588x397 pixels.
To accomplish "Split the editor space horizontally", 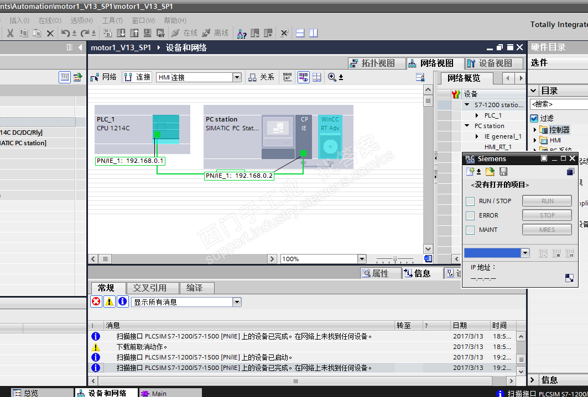I will (x=300, y=33).
